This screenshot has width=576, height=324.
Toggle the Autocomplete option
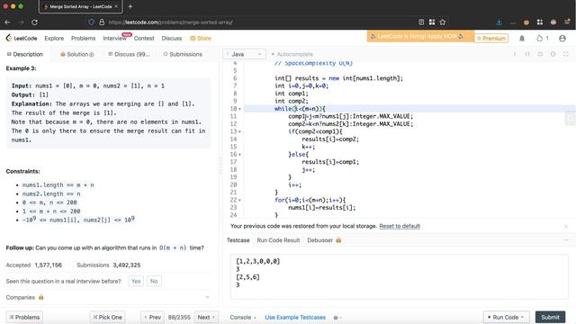[292, 54]
